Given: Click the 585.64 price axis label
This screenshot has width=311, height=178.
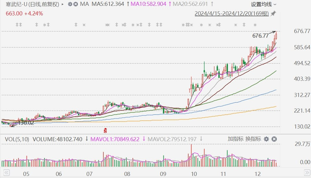Looking at the screenshot, I should point(302,47).
